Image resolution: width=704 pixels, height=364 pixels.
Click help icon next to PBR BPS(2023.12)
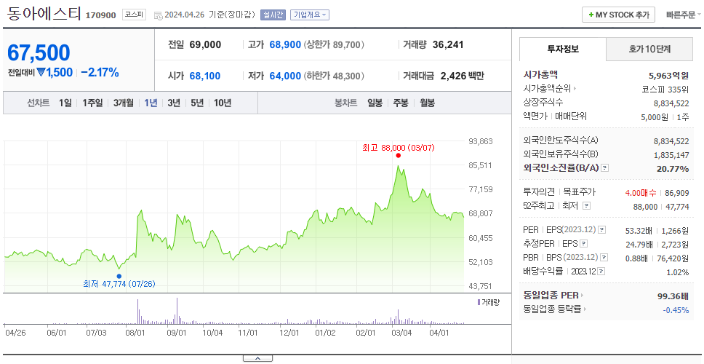click(604, 258)
